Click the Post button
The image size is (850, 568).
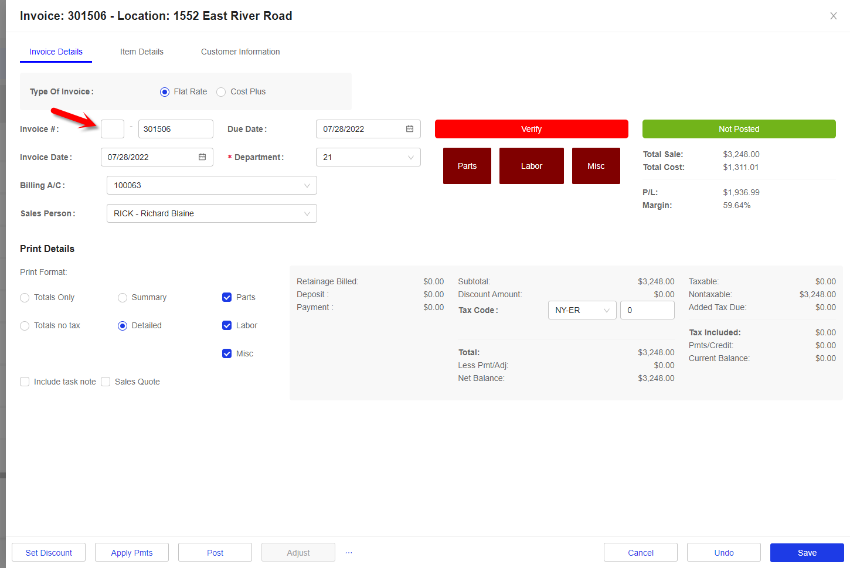[x=215, y=553]
